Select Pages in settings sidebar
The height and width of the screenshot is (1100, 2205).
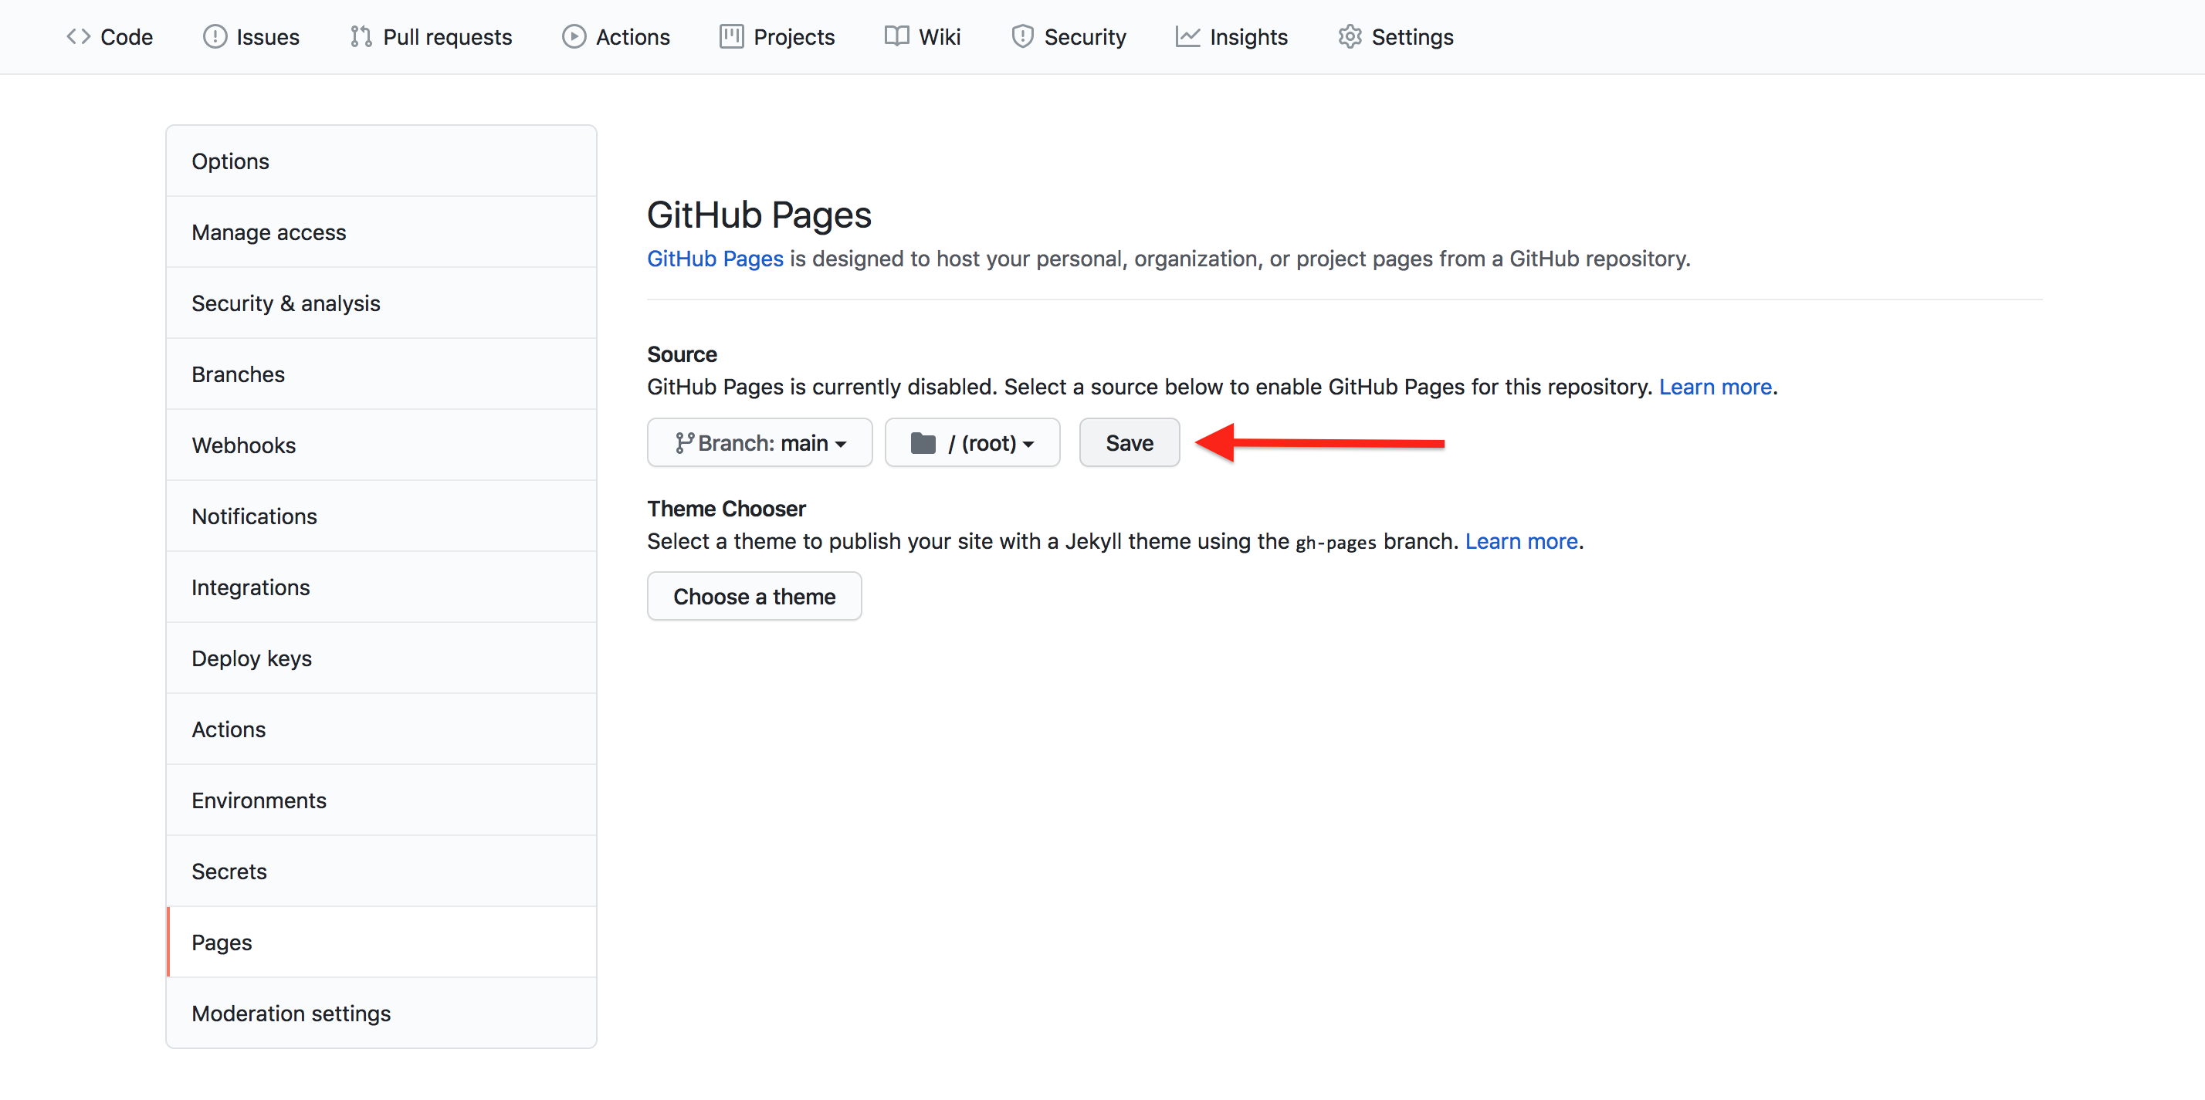(x=381, y=943)
